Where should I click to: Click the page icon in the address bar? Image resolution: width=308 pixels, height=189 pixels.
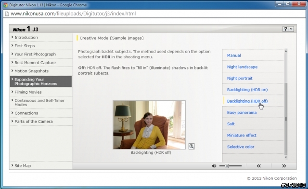(7, 14)
